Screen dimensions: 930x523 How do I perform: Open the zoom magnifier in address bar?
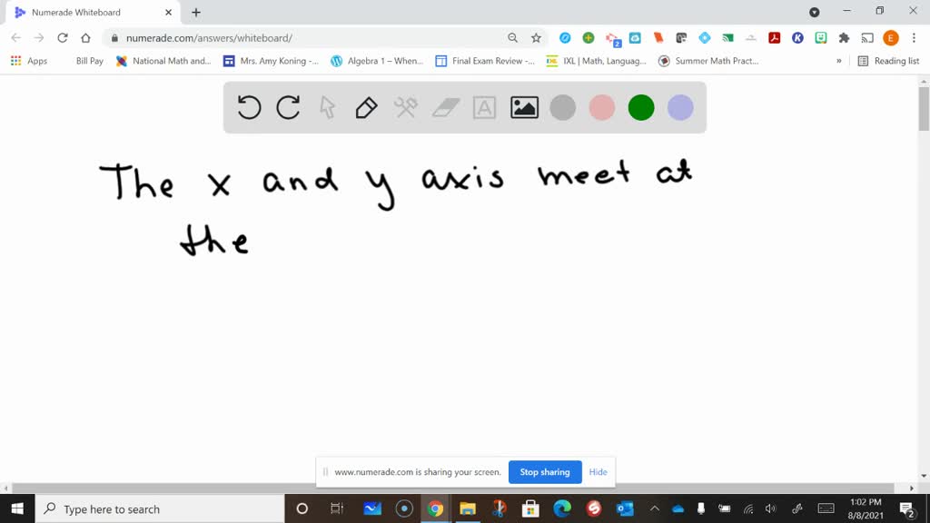[512, 38]
